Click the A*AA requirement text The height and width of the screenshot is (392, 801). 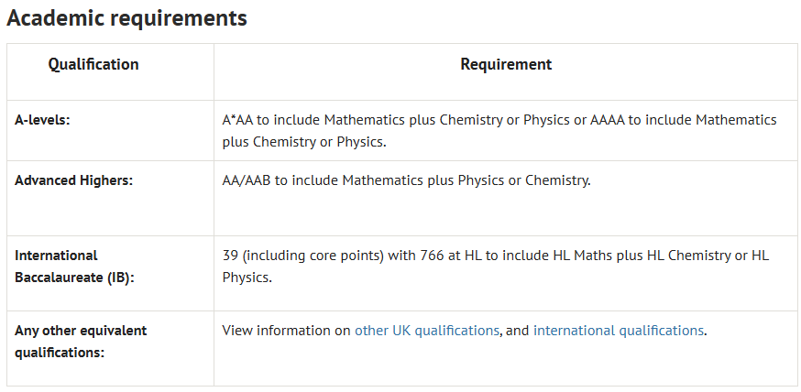[x=499, y=131]
